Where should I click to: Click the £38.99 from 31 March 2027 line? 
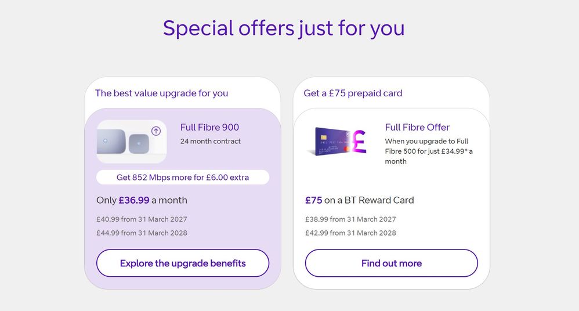point(350,219)
